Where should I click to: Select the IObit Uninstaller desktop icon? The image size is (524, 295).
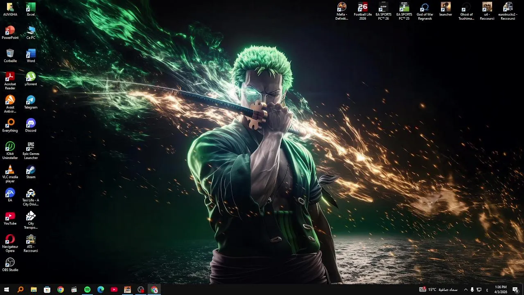(x=10, y=151)
